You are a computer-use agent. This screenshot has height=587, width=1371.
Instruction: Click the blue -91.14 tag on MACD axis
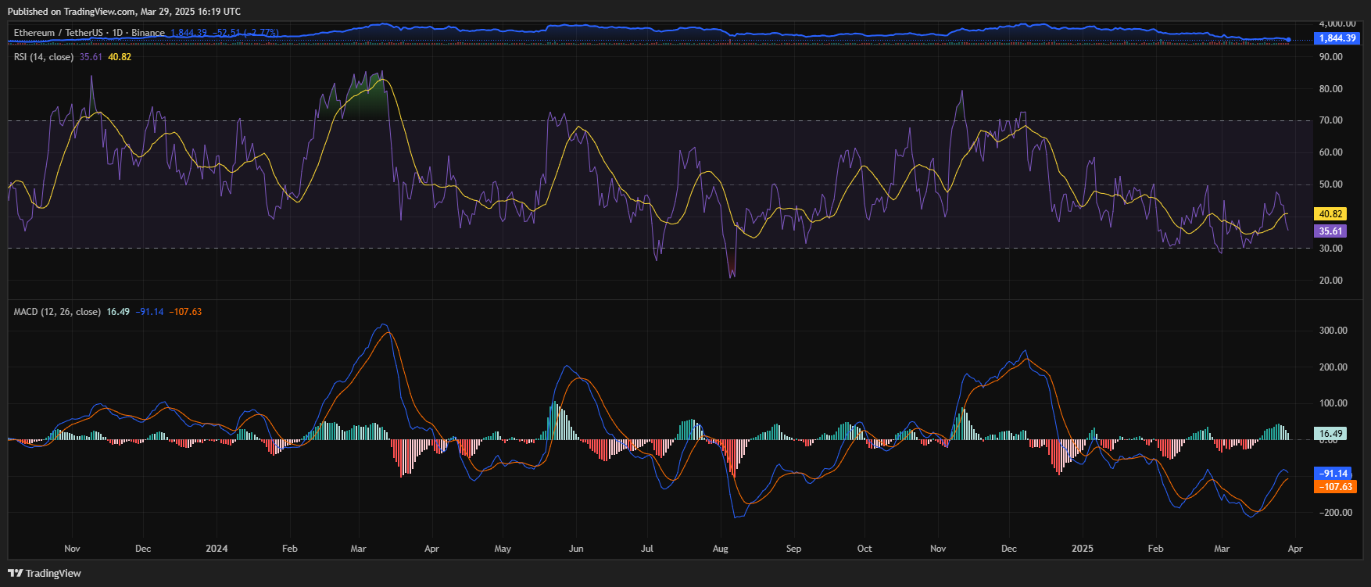[x=1333, y=474]
